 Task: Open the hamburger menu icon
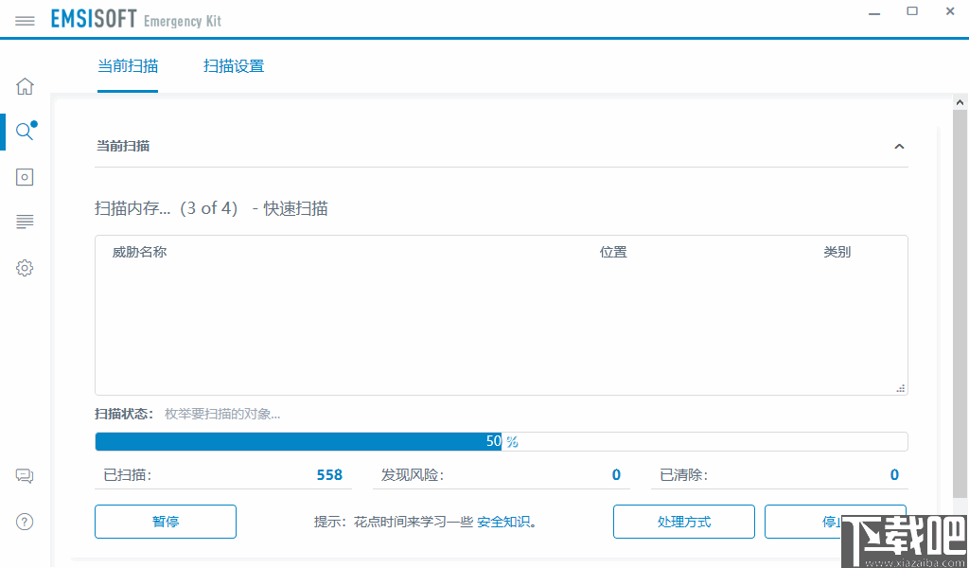coord(25,19)
